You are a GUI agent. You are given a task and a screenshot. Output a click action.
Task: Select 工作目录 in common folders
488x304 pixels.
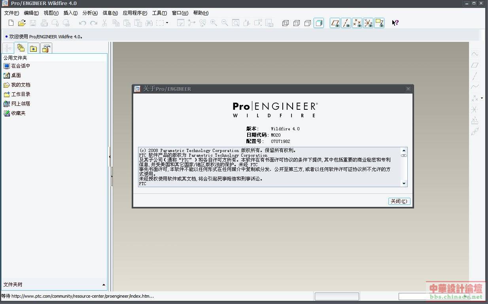(x=17, y=94)
